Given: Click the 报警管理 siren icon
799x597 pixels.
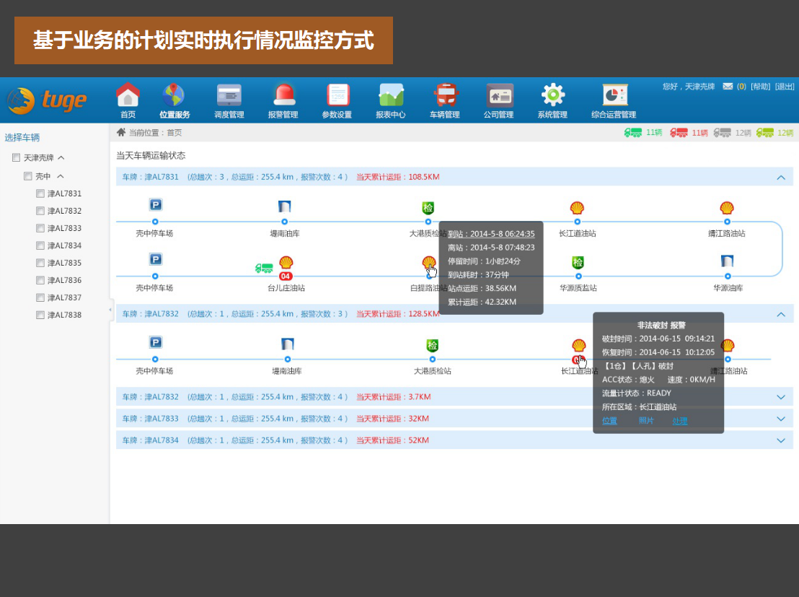Looking at the screenshot, I should point(283,96).
